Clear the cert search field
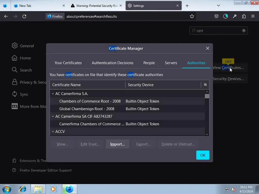The width and height of the screenshot is (259, 194). click(x=244, y=31)
